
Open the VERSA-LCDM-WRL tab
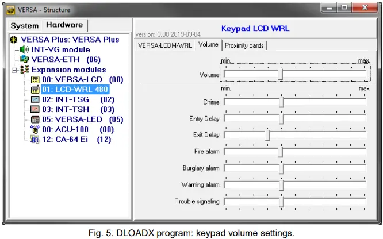coord(165,45)
